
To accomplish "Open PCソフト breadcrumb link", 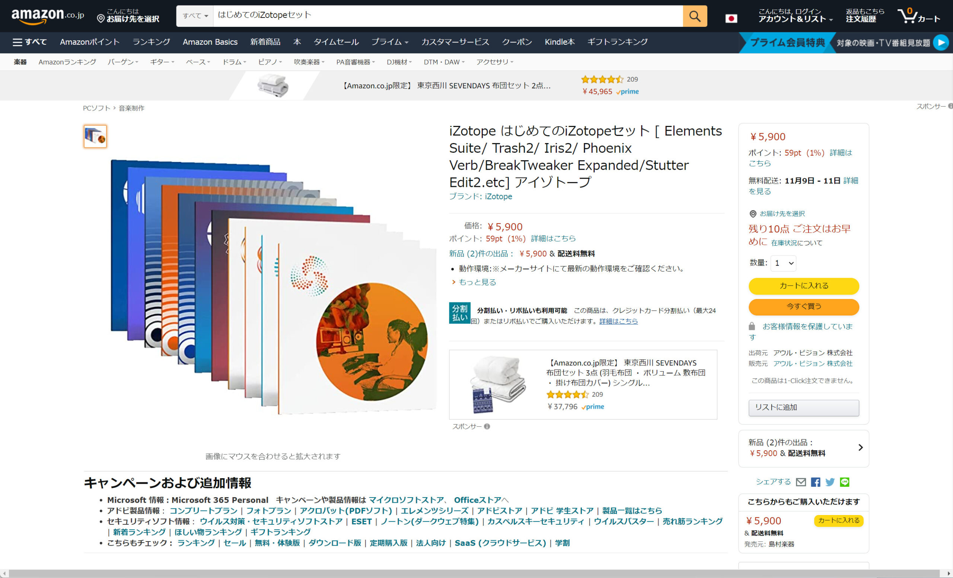I will click(x=96, y=108).
